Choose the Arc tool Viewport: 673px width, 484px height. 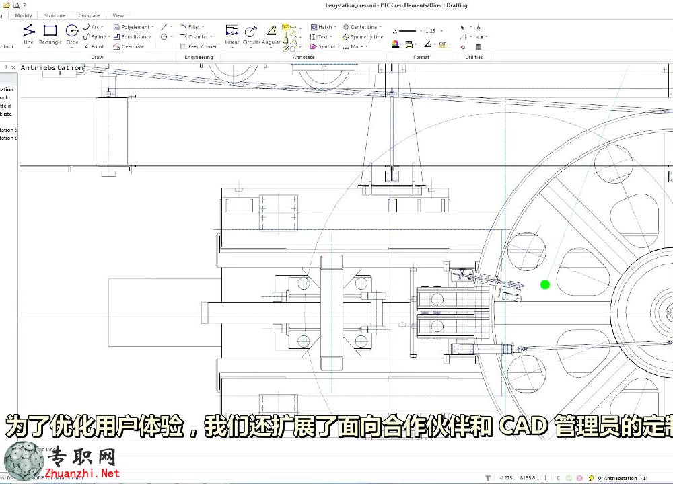(92, 27)
